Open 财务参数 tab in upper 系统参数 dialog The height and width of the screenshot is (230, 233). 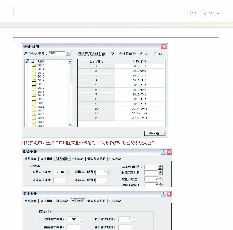[x=62, y=159]
